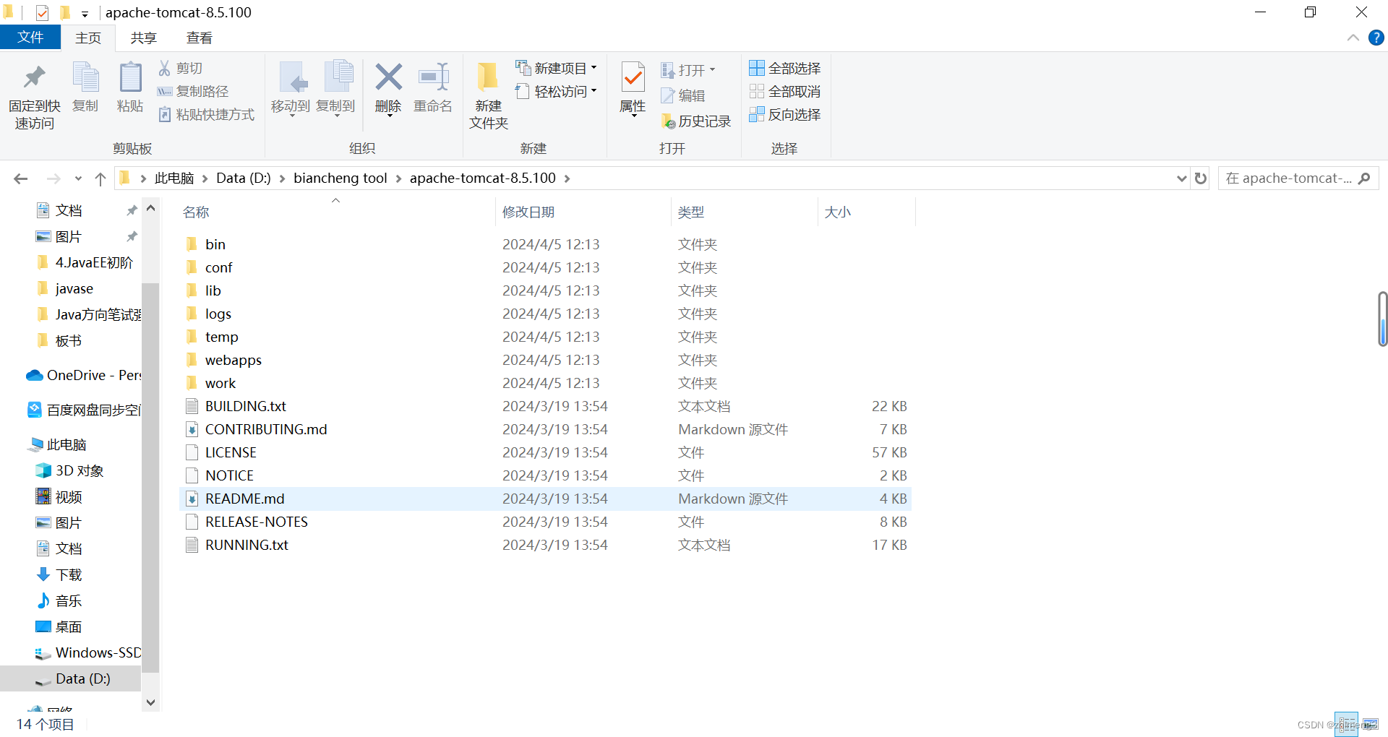Click the Pin to Quick access icon
The height and width of the screenshot is (737, 1388).
point(34,79)
